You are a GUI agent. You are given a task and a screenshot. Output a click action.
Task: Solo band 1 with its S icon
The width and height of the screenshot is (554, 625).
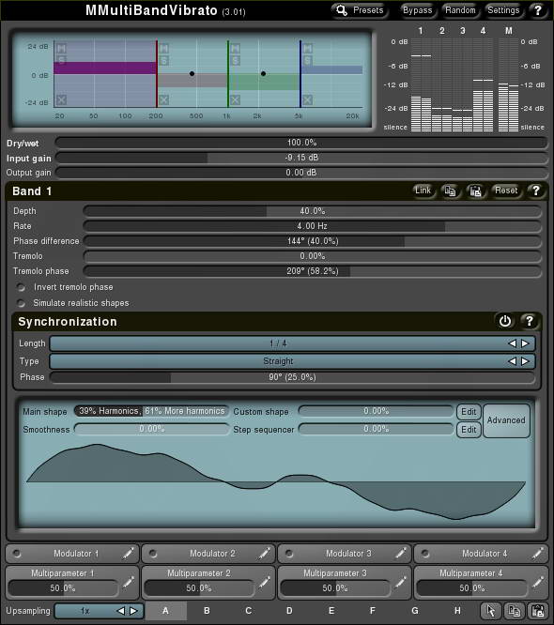pos(61,59)
